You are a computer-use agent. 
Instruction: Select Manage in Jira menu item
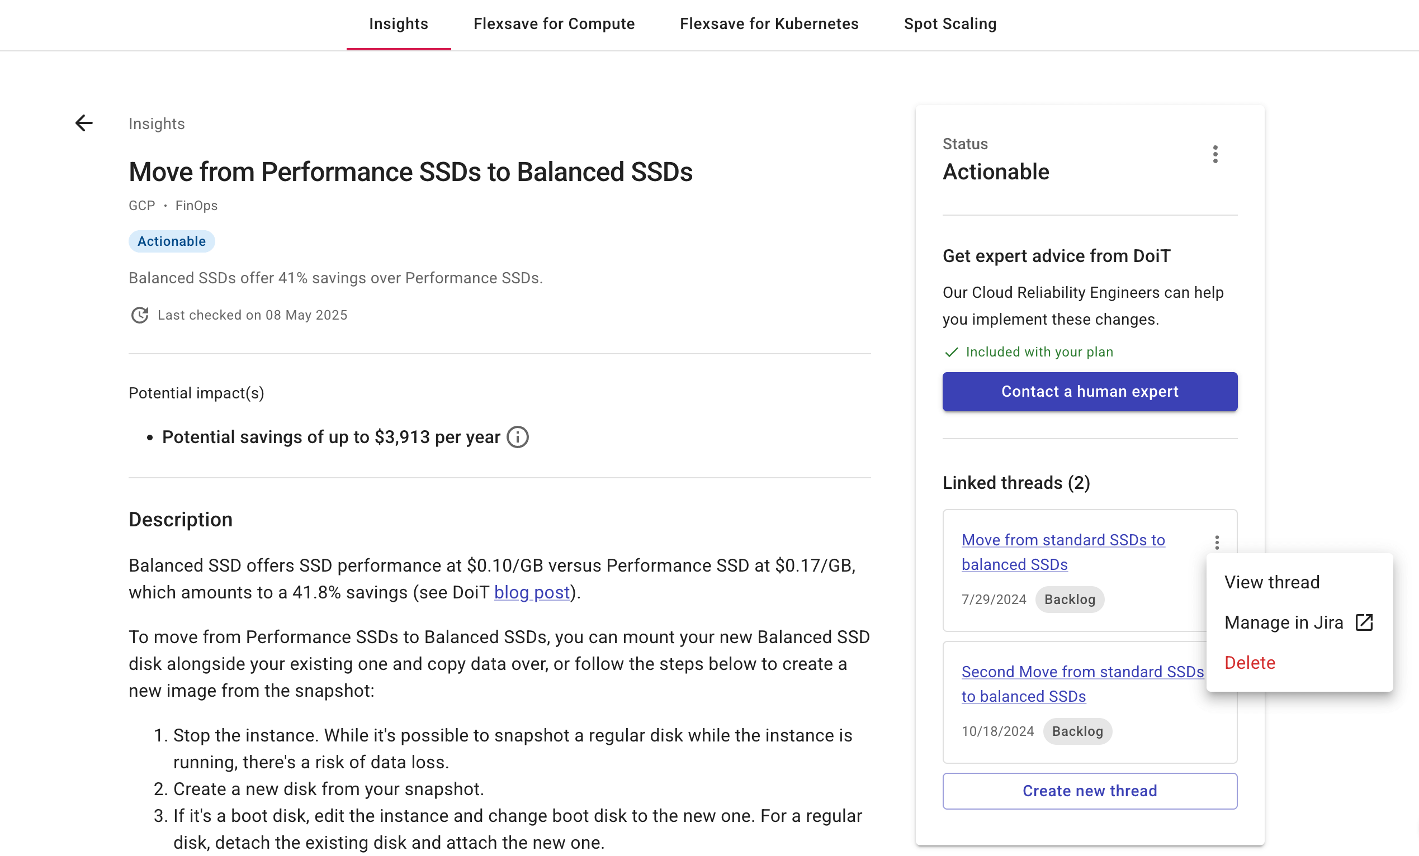(1300, 622)
